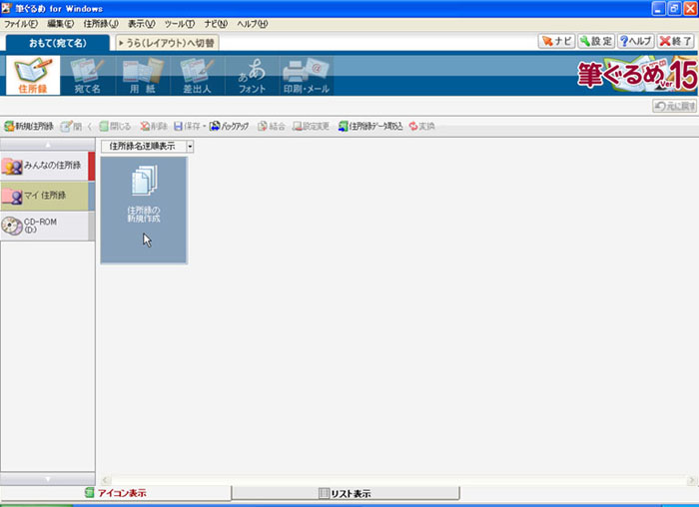The height and width of the screenshot is (507, 699).
Task: Open the 用紙 paper settings icon
Action: pyautogui.click(x=143, y=76)
